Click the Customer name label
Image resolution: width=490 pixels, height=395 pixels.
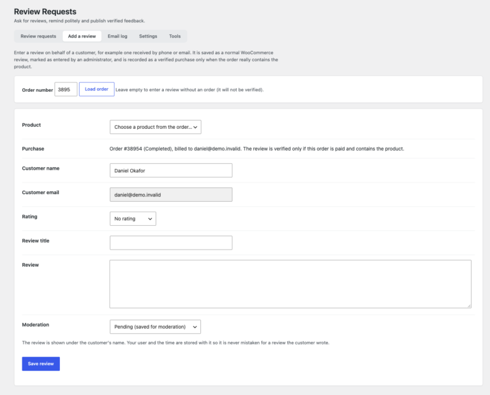pyautogui.click(x=41, y=168)
